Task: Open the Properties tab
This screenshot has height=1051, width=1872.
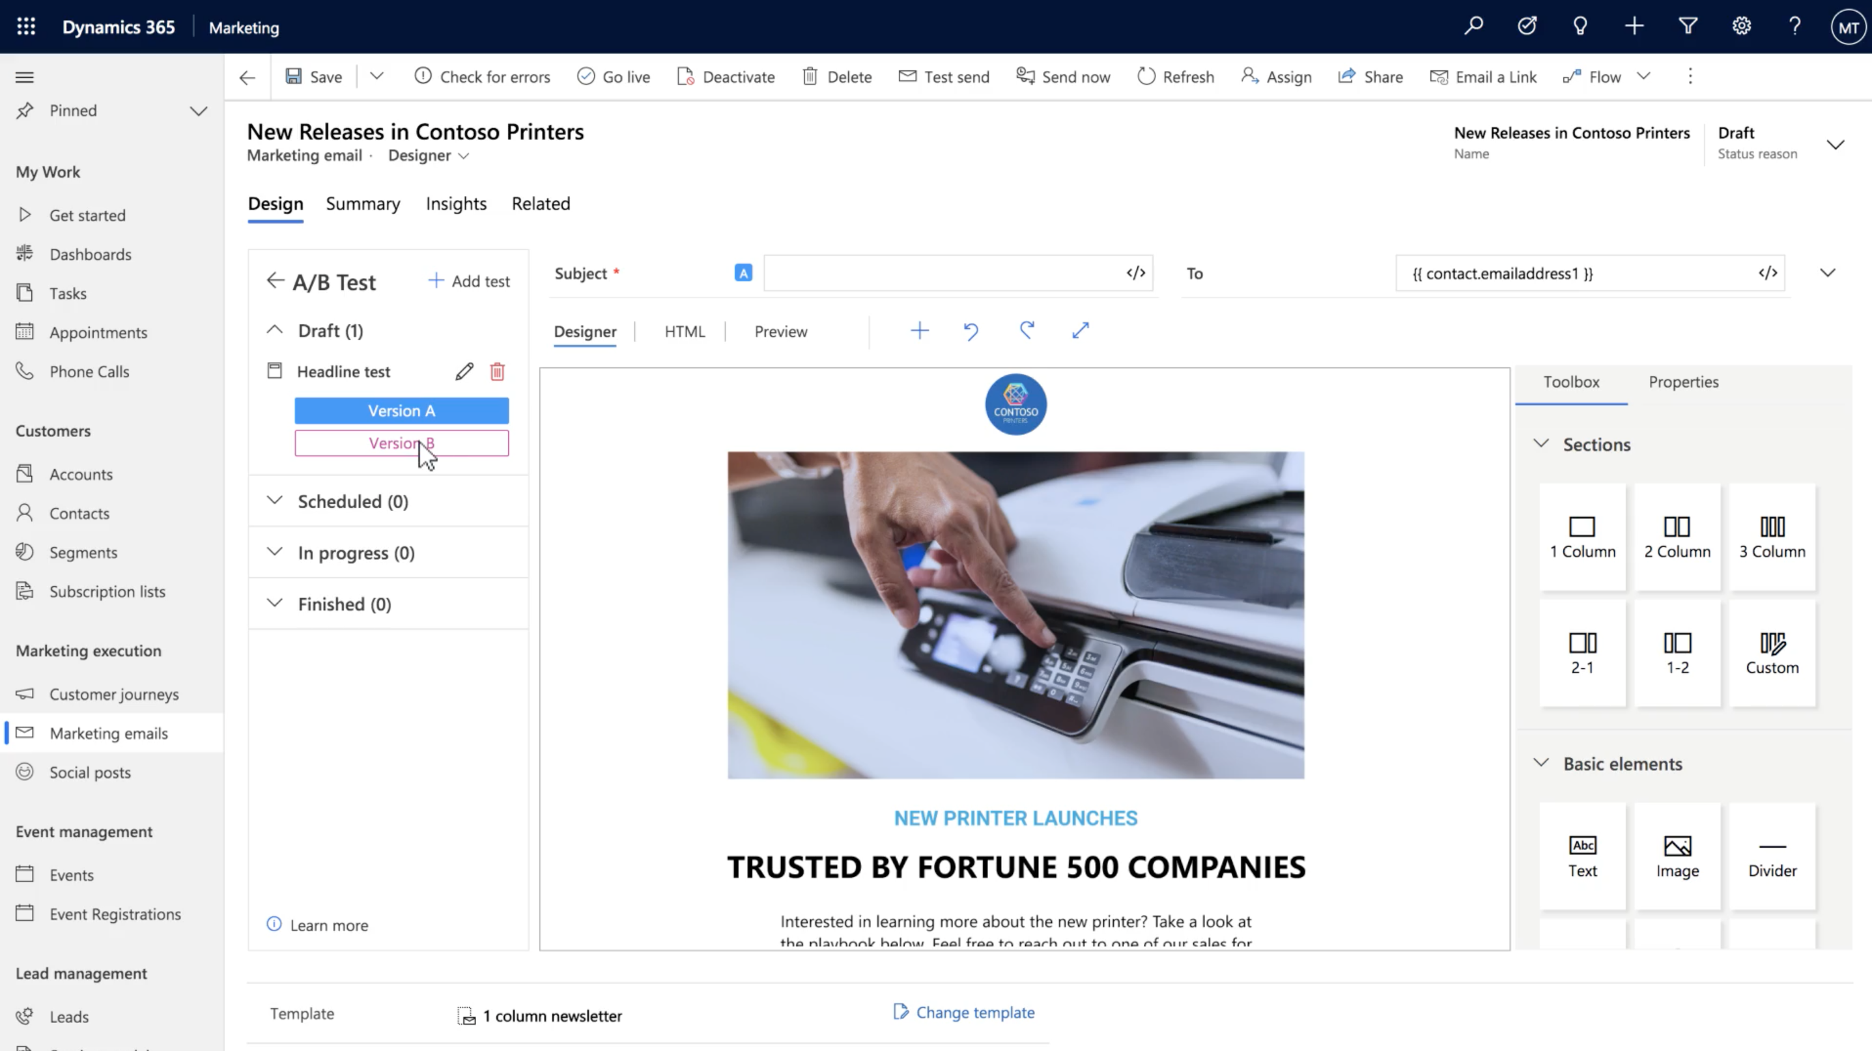Action: pos(1683,382)
